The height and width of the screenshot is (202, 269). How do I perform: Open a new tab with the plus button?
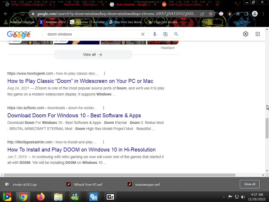217,4
